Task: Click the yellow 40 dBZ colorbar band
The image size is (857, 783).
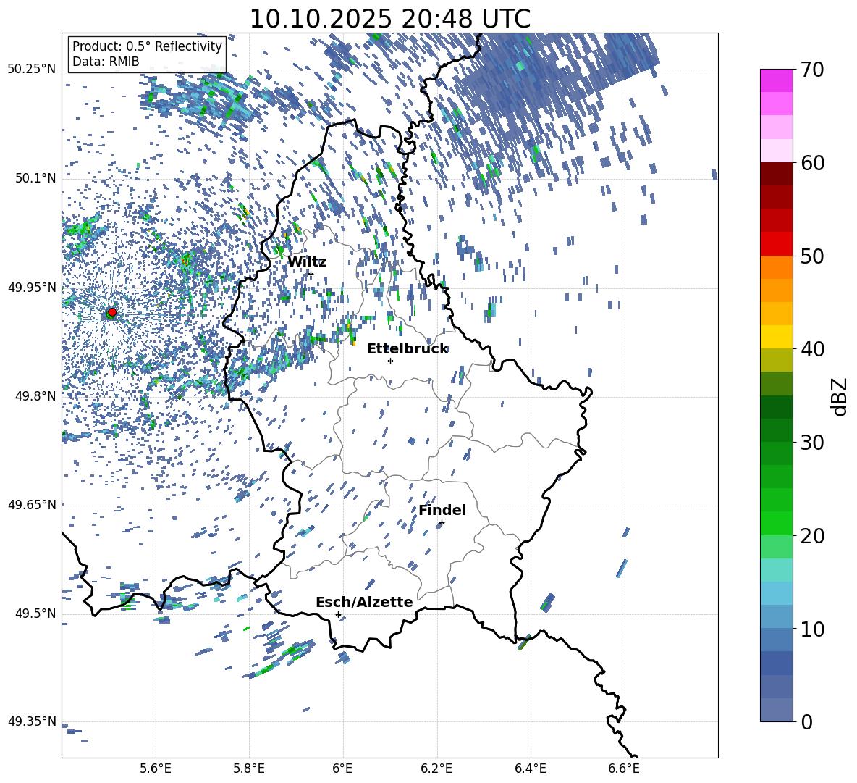Action: coord(777,337)
